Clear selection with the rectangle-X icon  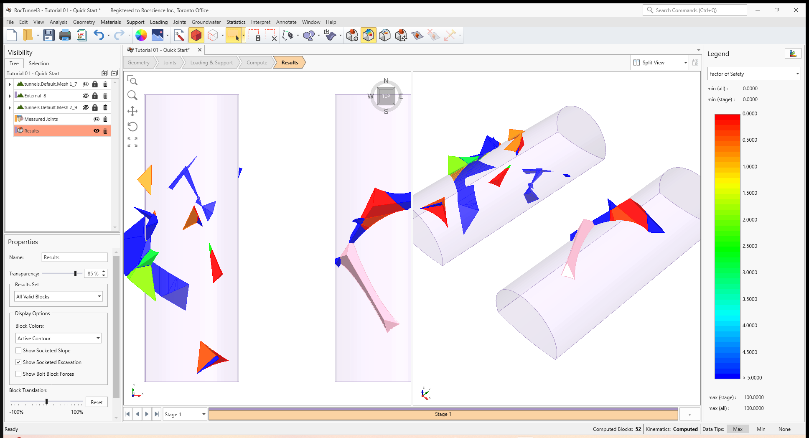tap(271, 36)
